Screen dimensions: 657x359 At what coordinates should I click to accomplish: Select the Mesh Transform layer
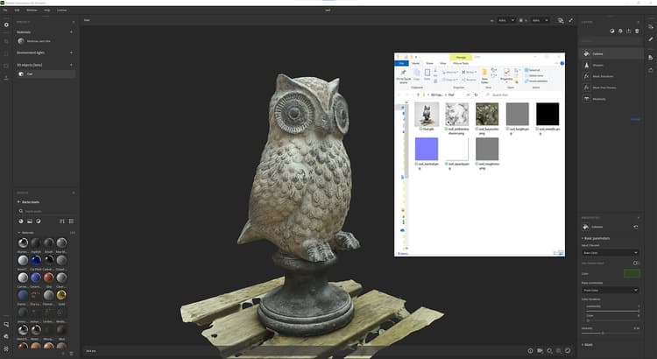click(x=611, y=76)
